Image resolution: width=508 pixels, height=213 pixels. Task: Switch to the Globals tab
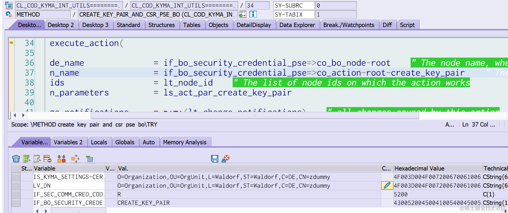click(125, 142)
